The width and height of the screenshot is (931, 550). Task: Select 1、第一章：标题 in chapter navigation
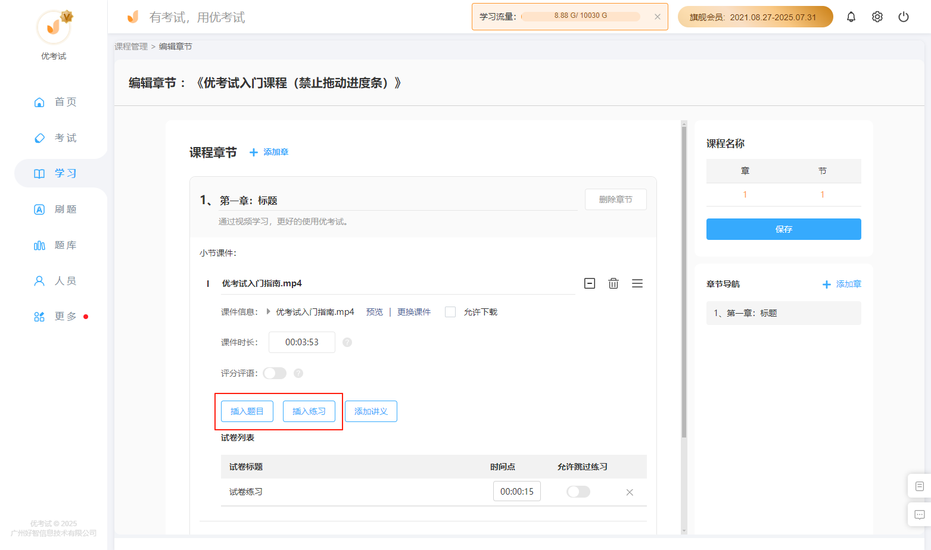click(x=784, y=313)
